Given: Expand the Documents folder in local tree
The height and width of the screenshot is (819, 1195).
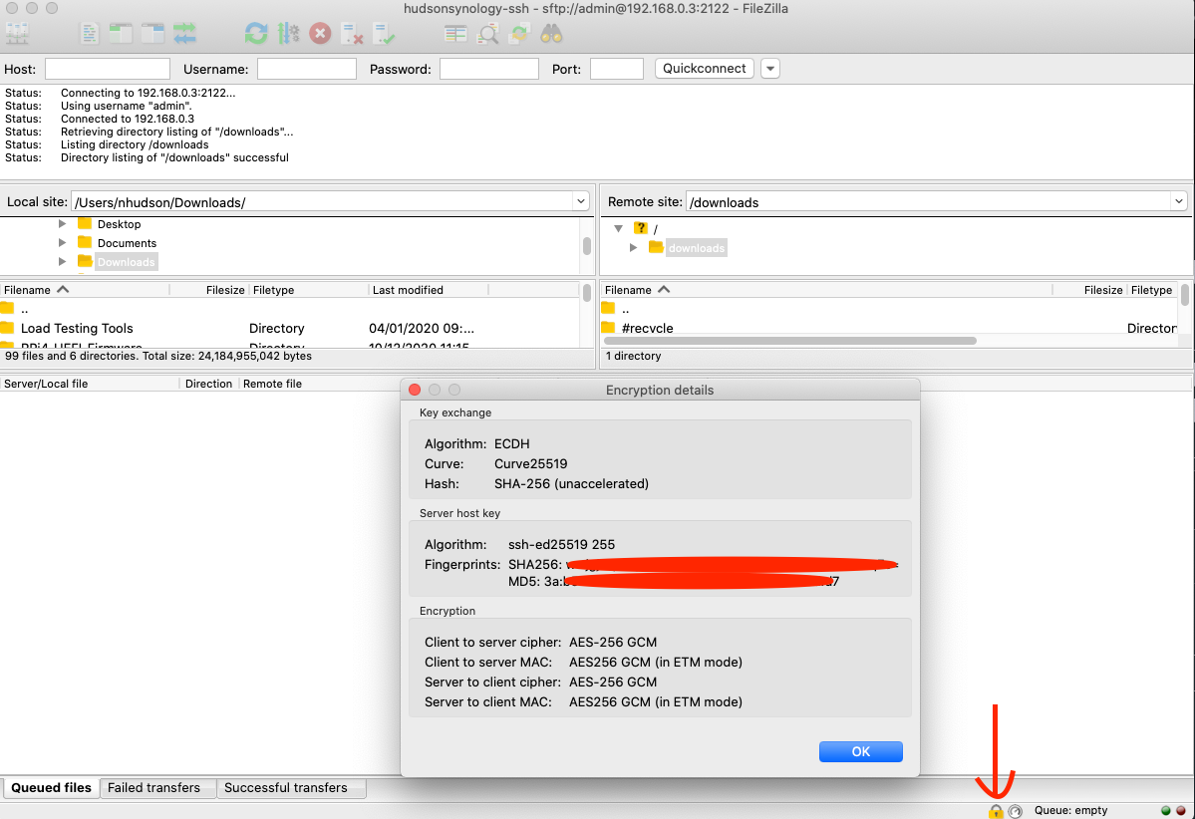Looking at the screenshot, I should 63,243.
